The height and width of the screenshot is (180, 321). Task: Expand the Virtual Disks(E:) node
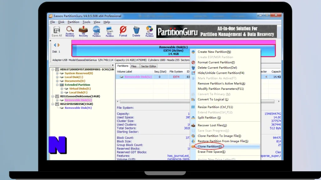(62, 89)
